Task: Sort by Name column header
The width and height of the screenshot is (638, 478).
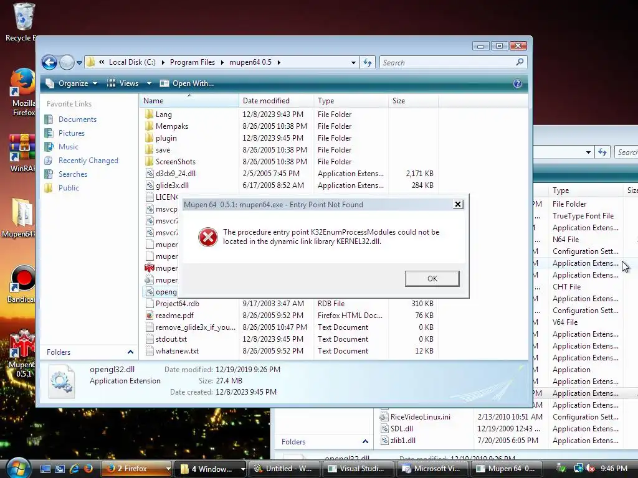Action: [x=189, y=100]
